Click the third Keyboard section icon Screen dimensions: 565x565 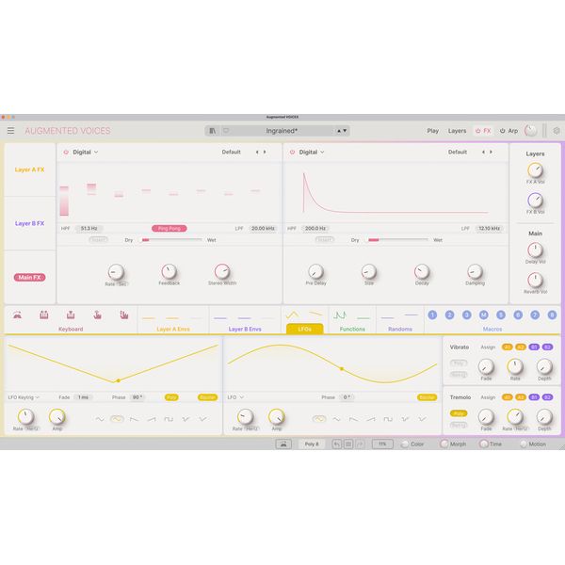pos(71,315)
